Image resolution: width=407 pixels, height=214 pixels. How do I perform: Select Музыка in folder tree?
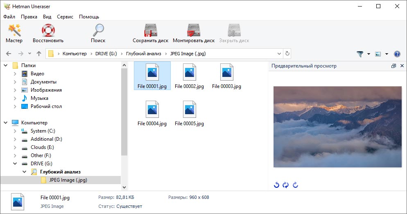point(39,98)
